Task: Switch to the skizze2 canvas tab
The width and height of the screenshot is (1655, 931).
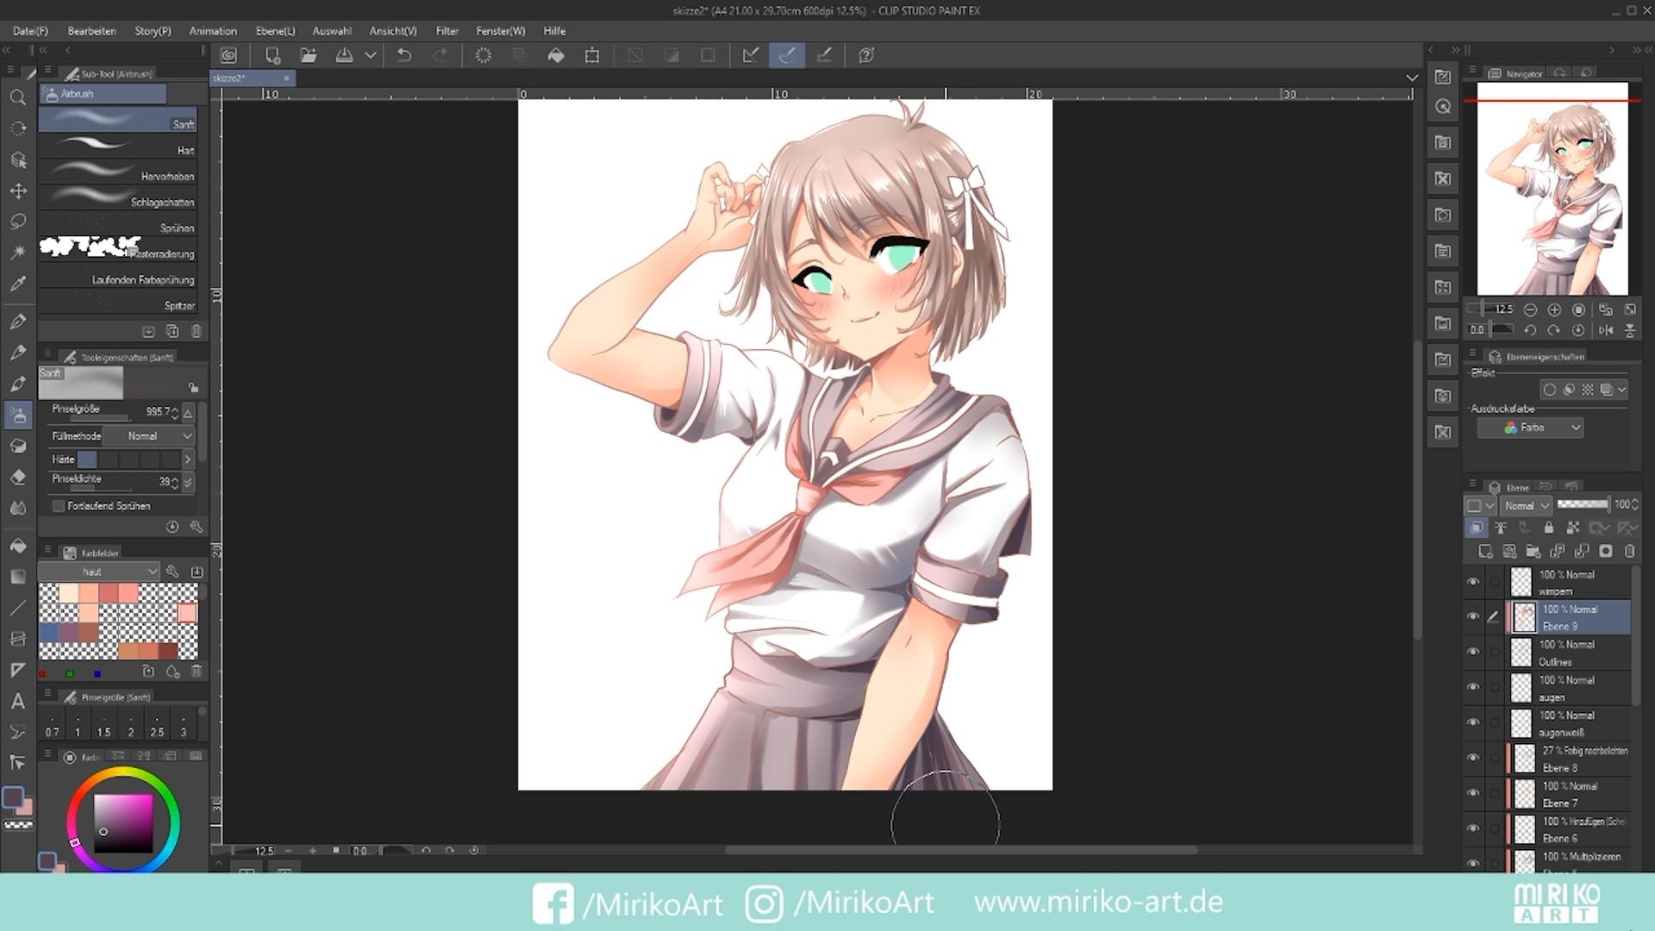Action: (x=252, y=78)
